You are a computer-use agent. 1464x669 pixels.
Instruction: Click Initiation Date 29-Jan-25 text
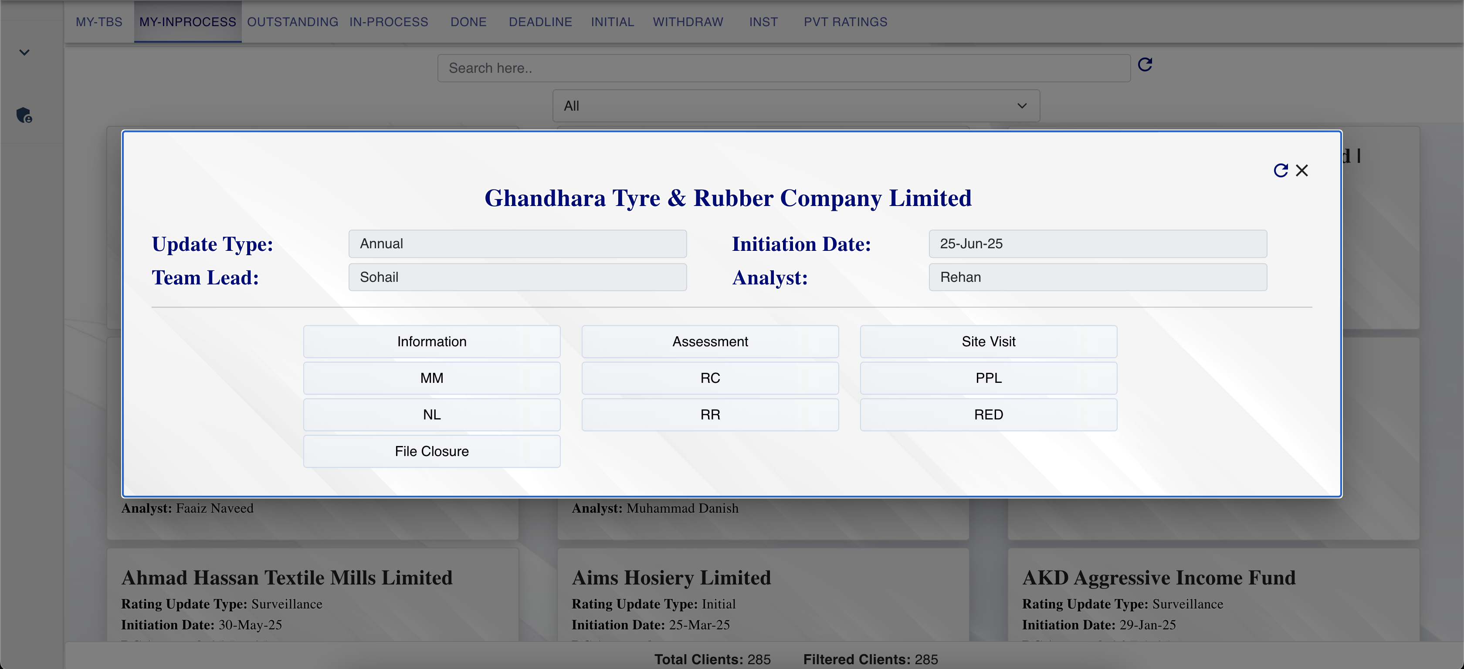point(1098,625)
